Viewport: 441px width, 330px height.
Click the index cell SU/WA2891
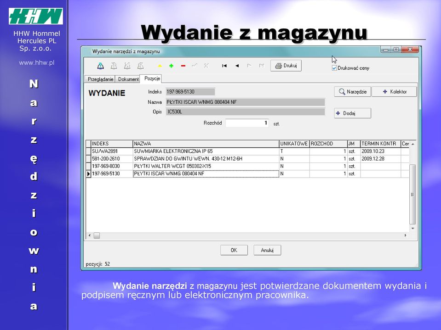(x=112, y=151)
